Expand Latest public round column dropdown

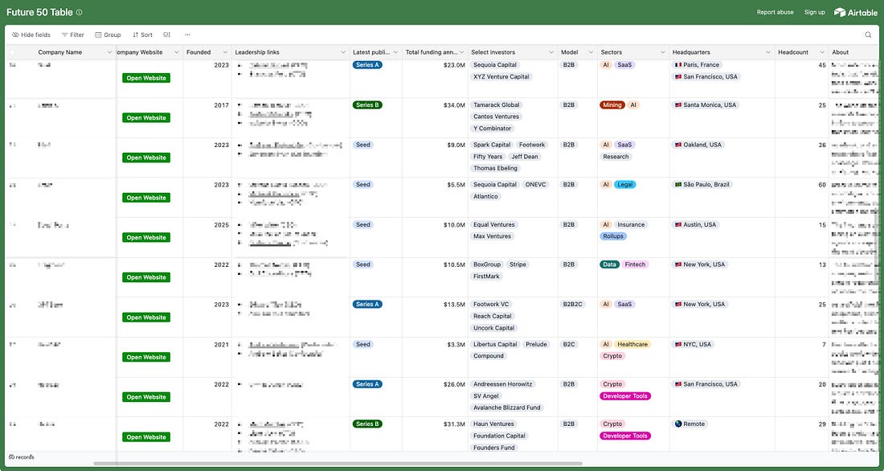point(395,52)
